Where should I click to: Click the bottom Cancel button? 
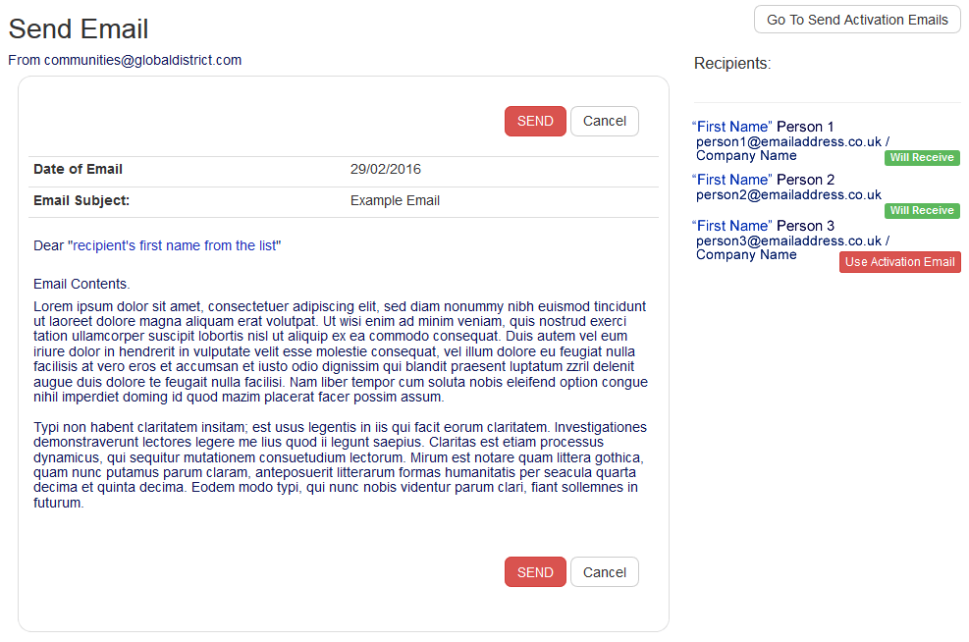tap(605, 572)
